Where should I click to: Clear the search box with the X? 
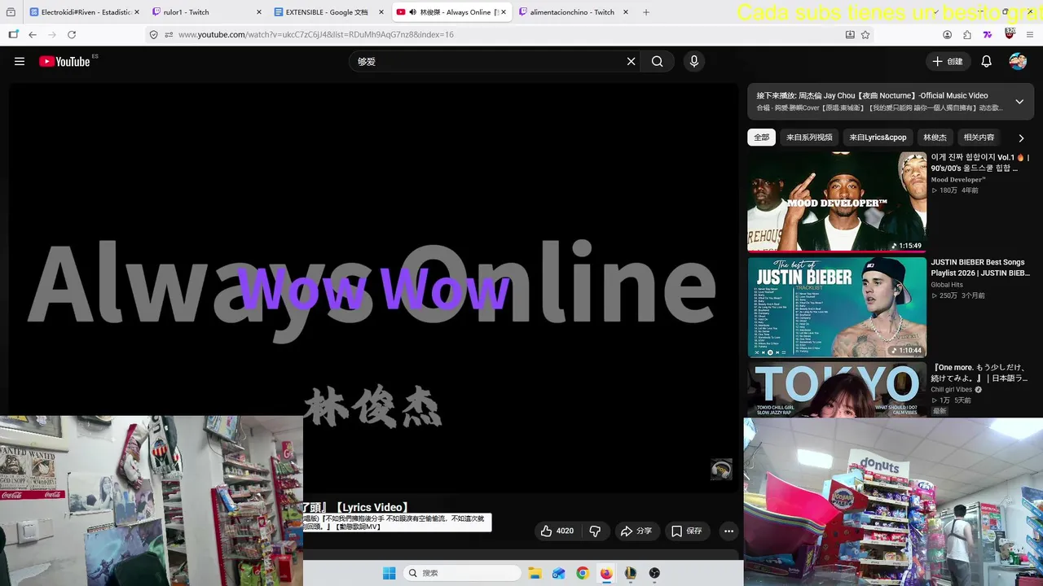pyautogui.click(x=631, y=61)
